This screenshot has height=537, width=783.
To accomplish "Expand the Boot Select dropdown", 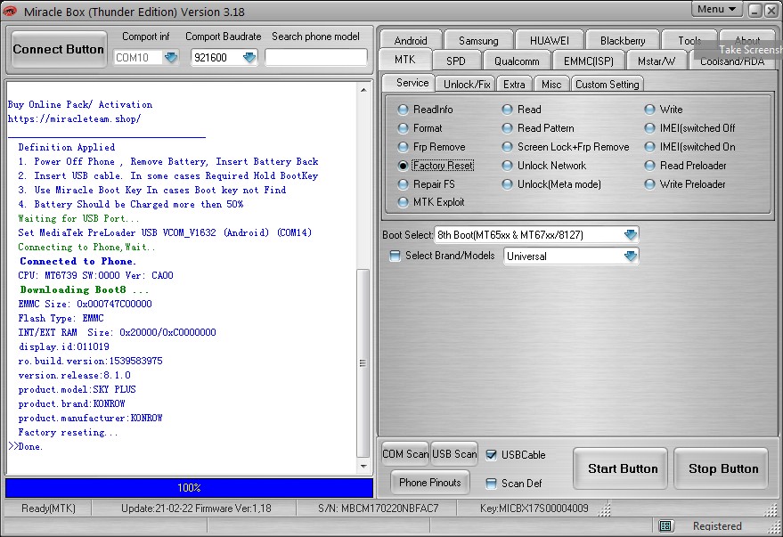I will (x=631, y=235).
